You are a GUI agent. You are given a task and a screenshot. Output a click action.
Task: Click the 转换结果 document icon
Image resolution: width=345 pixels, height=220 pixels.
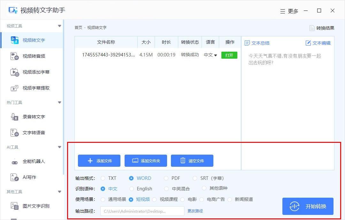[x=312, y=28]
